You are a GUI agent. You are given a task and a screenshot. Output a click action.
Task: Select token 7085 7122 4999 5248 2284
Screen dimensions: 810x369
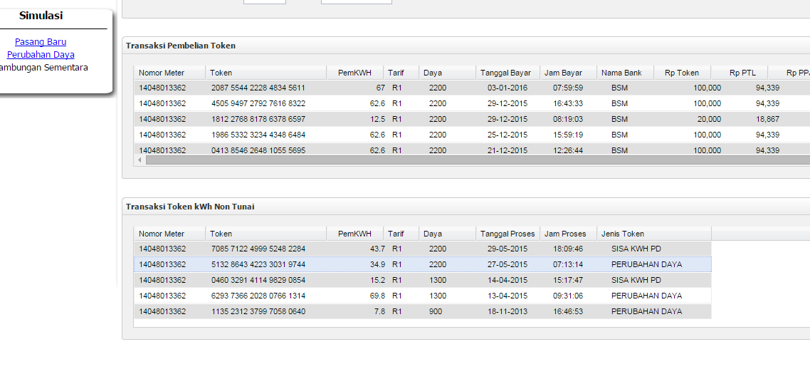click(258, 249)
